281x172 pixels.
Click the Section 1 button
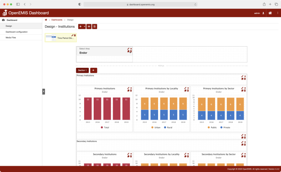click(x=82, y=70)
